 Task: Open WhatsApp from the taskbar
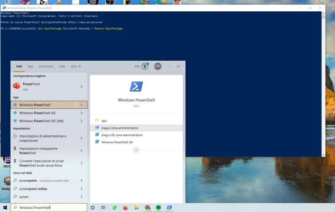click(114, 207)
